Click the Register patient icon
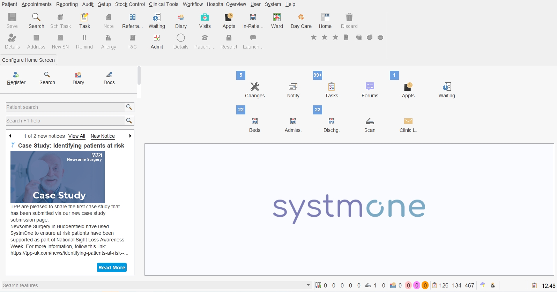557x292 pixels. click(x=16, y=78)
